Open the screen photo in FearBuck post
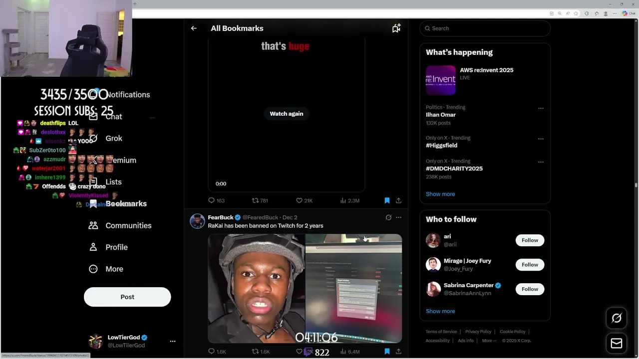 tap(353, 289)
